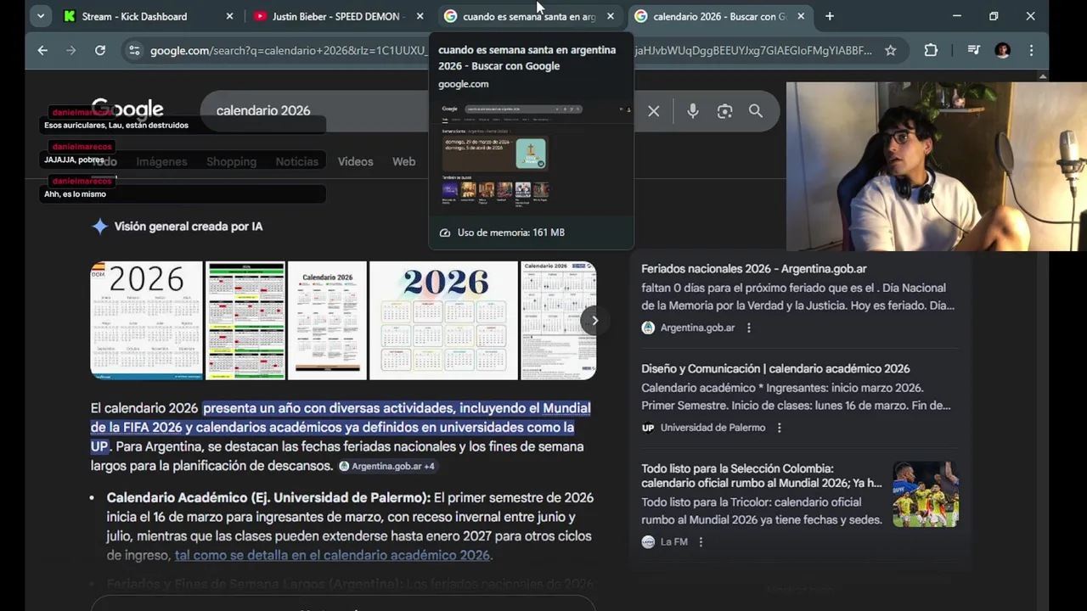The width and height of the screenshot is (1087, 611).
Task: Open Selección Colombia calendario oficial result
Action: (x=761, y=475)
